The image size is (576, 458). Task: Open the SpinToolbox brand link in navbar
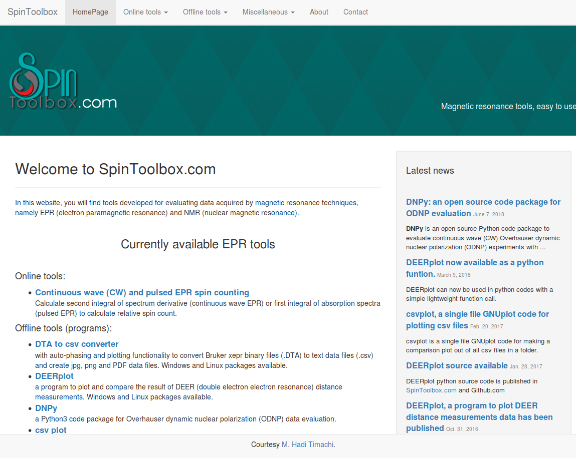(x=33, y=12)
